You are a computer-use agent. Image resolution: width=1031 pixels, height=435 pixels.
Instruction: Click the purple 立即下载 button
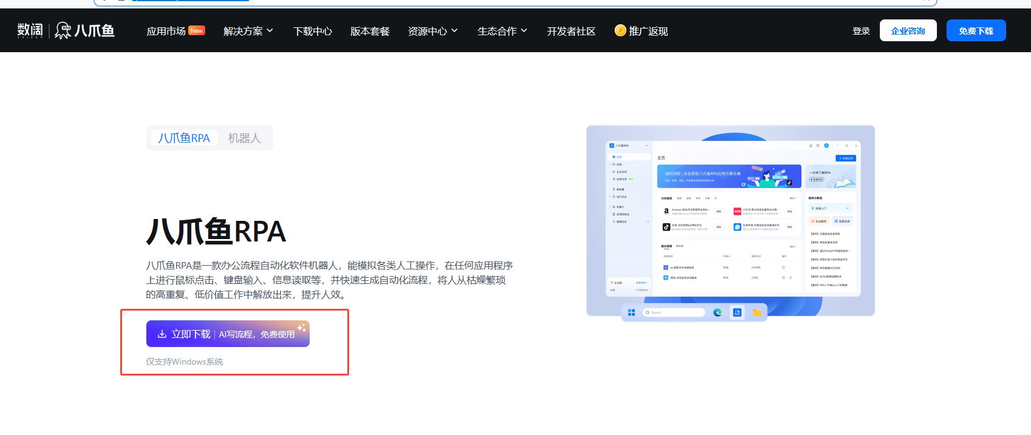point(228,334)
